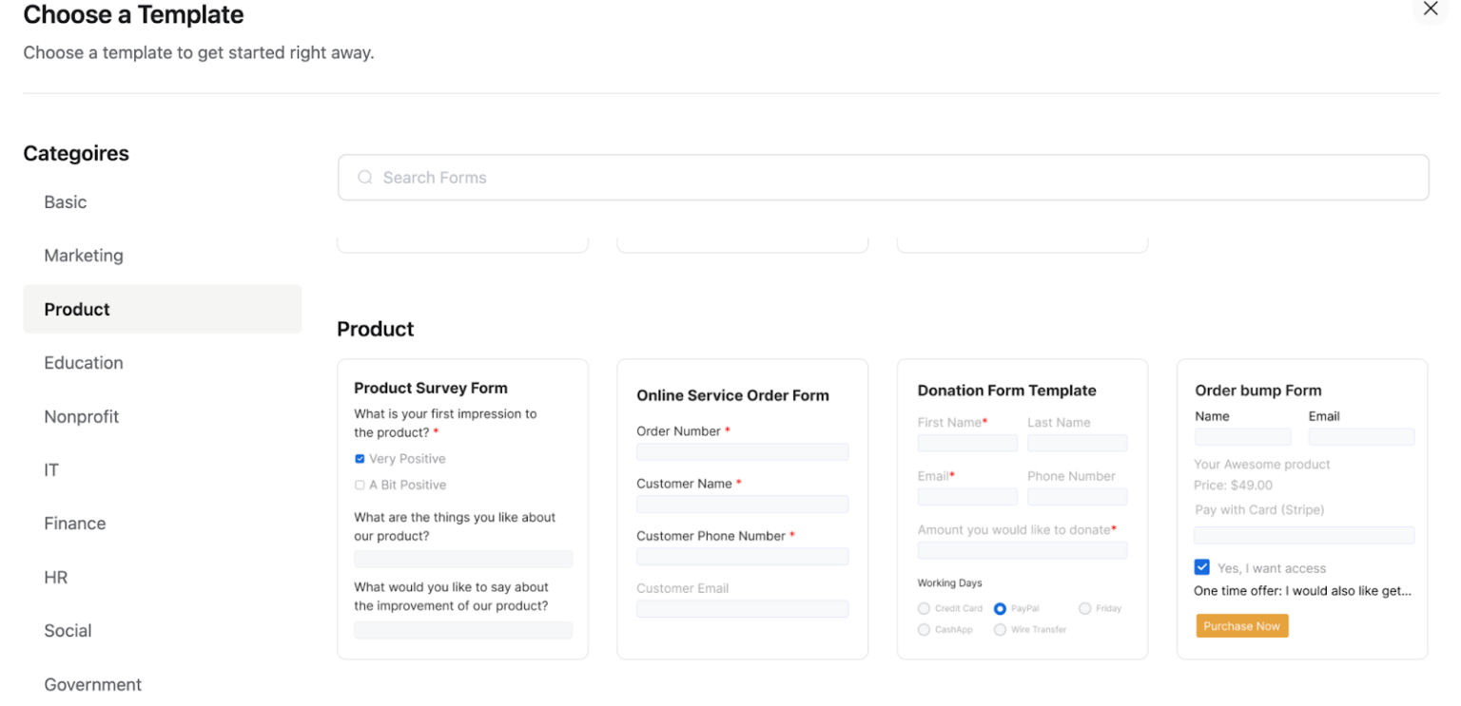This screenshot has height=706, width=1461.
Task: Click the Your Awesome product text
Action: pos(1262,465)
